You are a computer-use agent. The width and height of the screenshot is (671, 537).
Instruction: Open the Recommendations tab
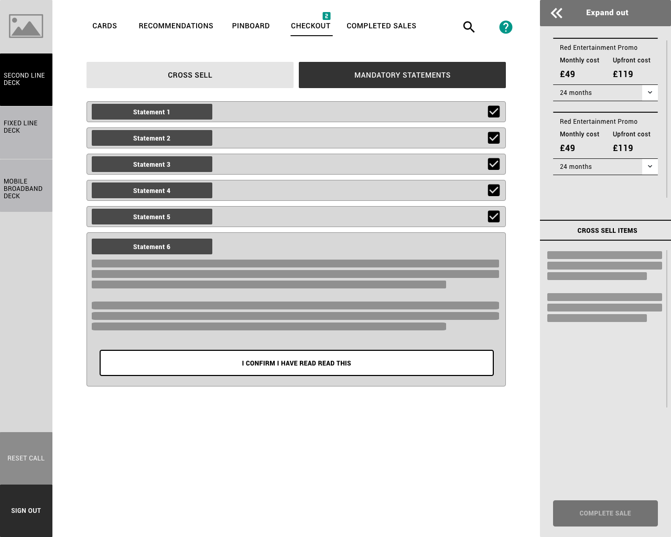(x=176, y=26)
